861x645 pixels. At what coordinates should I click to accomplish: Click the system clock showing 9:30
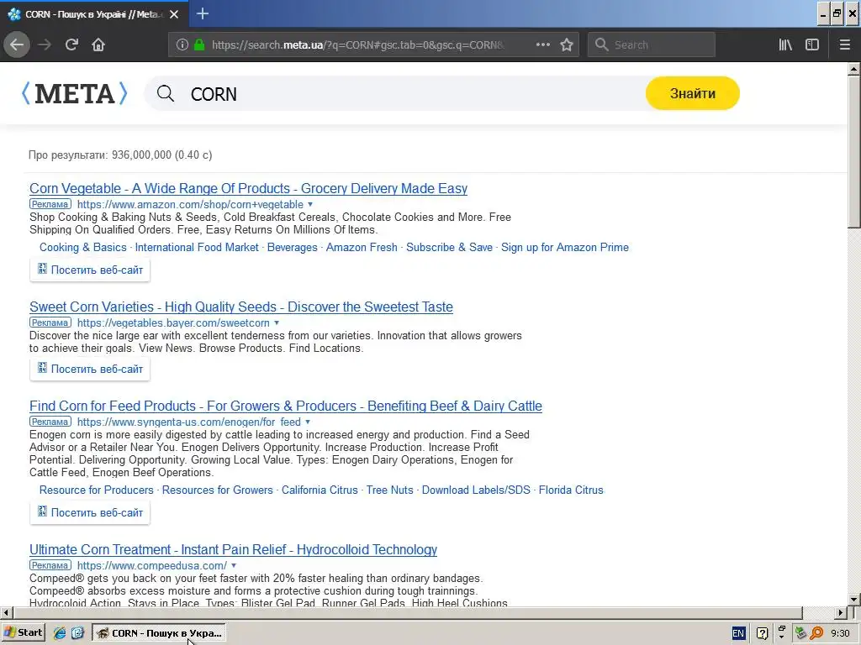point(840,633)
